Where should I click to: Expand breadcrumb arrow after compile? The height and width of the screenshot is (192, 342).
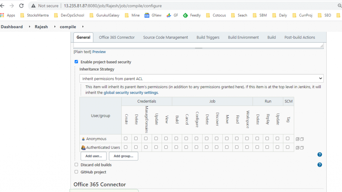82,27
